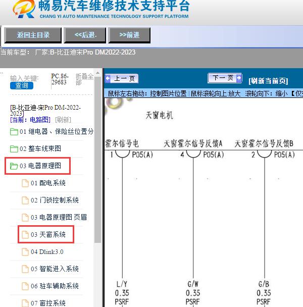The height and width of the screenshot is (307, 303).
Task: Collapse folder 03 电器原理图
Action: click(x=35, y=166)
